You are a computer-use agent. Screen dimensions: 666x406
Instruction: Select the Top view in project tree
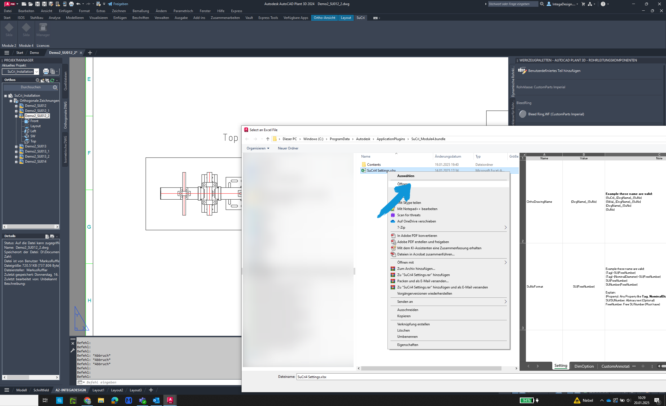[33, 141]
